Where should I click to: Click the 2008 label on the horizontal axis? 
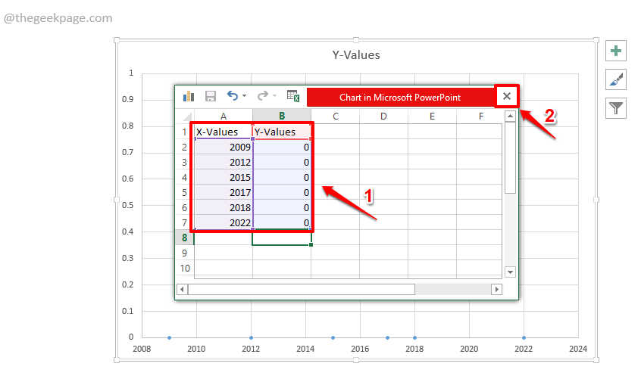coord(142,349)
